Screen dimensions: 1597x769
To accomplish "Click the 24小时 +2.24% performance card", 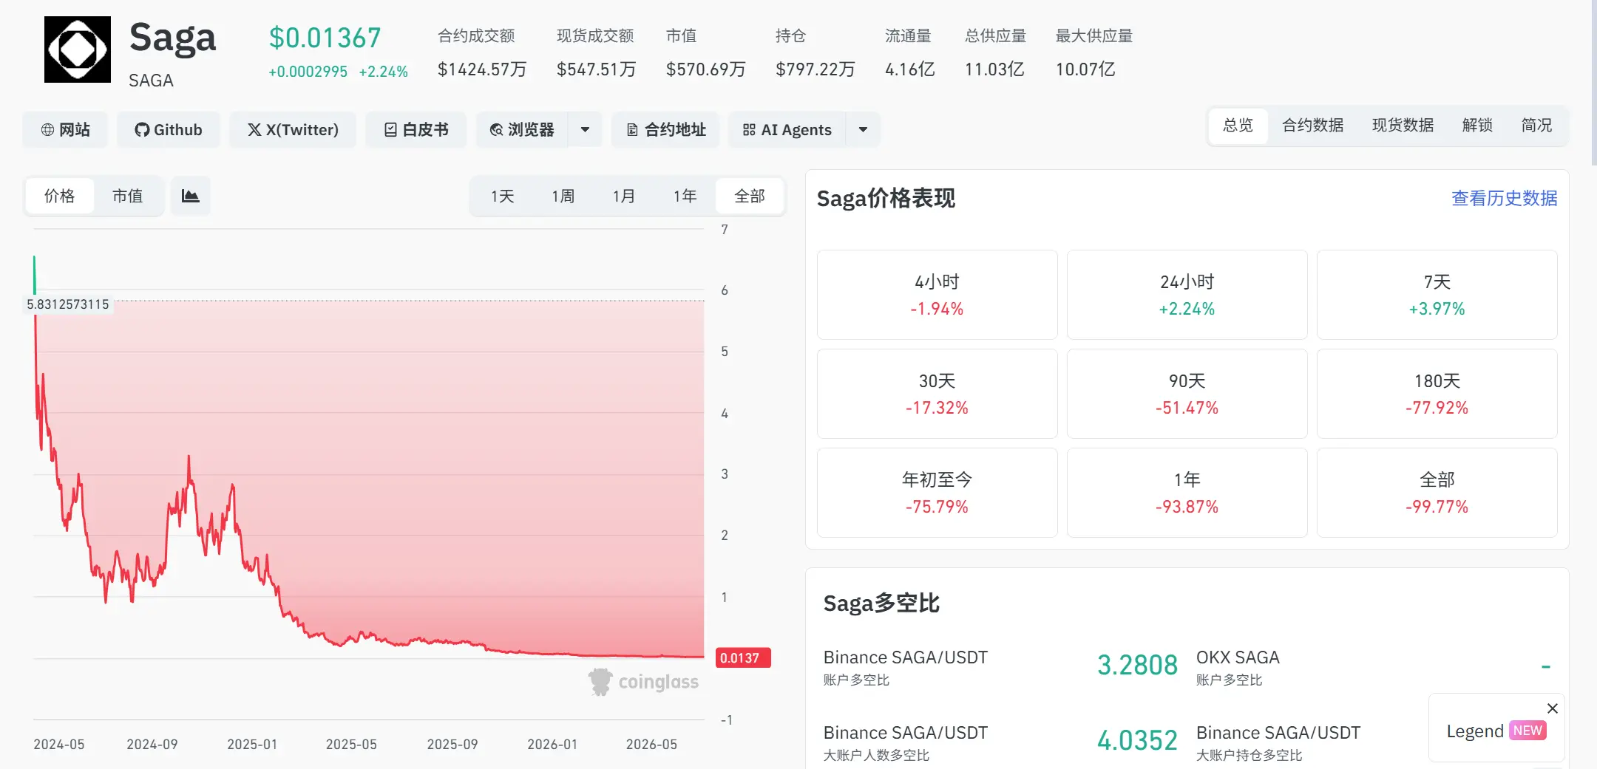I will (1187, 295).
